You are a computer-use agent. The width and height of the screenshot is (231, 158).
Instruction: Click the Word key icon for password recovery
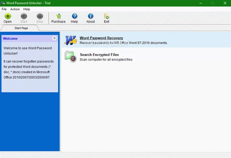coord(71,40)
